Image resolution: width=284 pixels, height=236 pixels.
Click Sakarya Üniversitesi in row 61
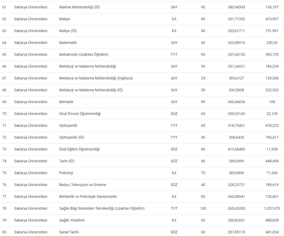coord(31,7)
